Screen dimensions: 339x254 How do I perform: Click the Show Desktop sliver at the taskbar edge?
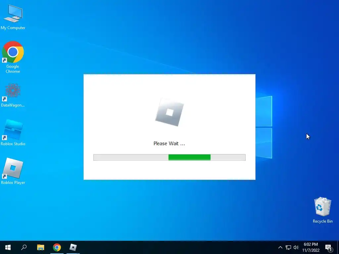[338, 247]
